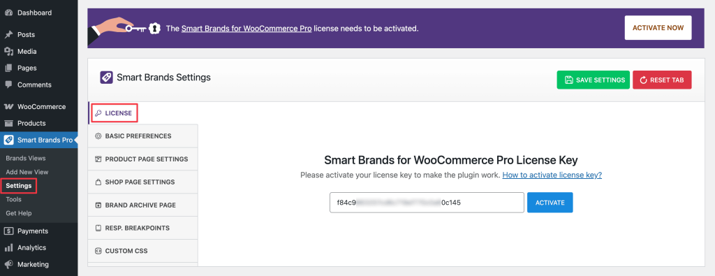The height and width of the screenshot is (276, 715).
Task: Select Smart Brands Pro menu item
Action: pos(39,140)
